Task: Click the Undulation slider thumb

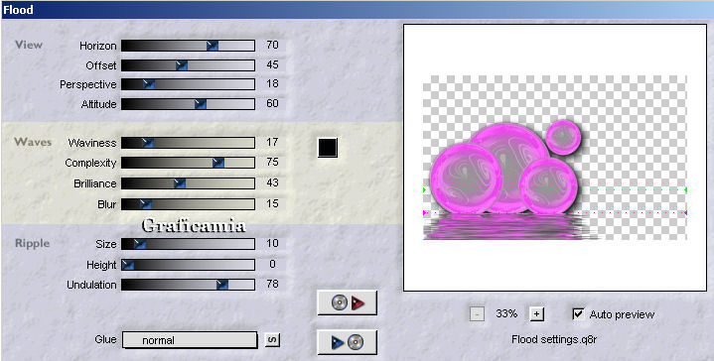Action: pyautogui.click(x=222, y=285)
